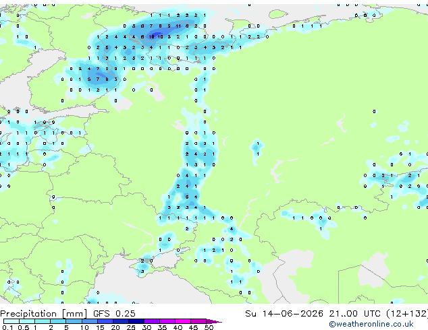
Task: Select the 45–50 mm magenta legend swatch
Action: click(198, 321)
